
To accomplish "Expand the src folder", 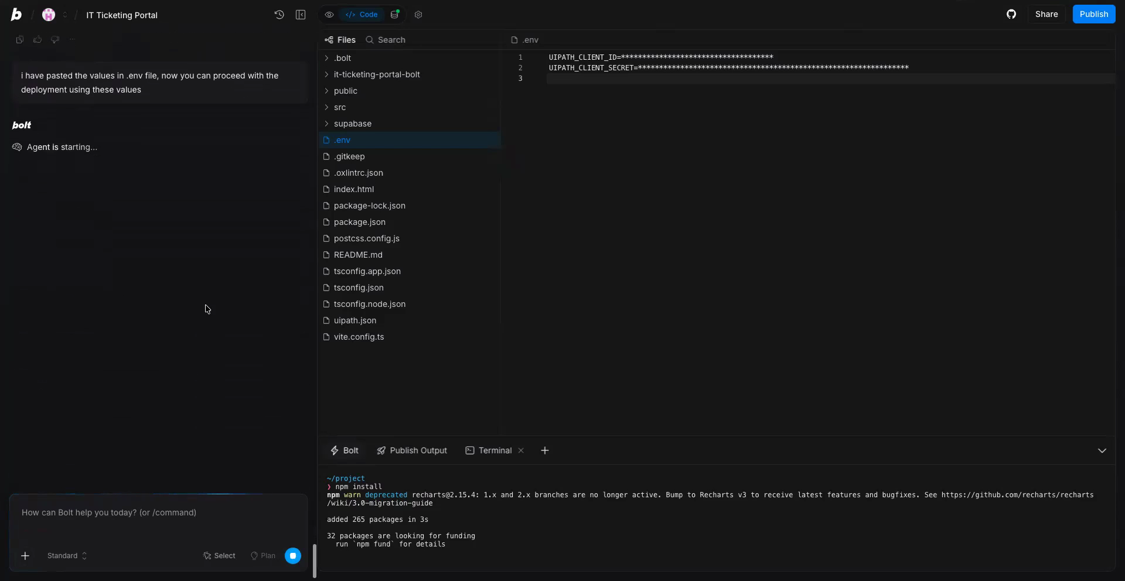I will click(x=410, y=107).
